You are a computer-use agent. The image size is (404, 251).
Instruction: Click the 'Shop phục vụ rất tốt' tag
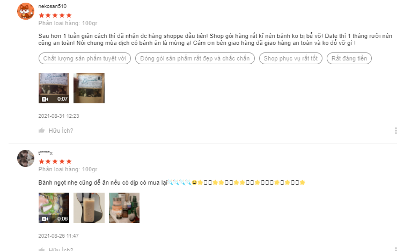291,58
